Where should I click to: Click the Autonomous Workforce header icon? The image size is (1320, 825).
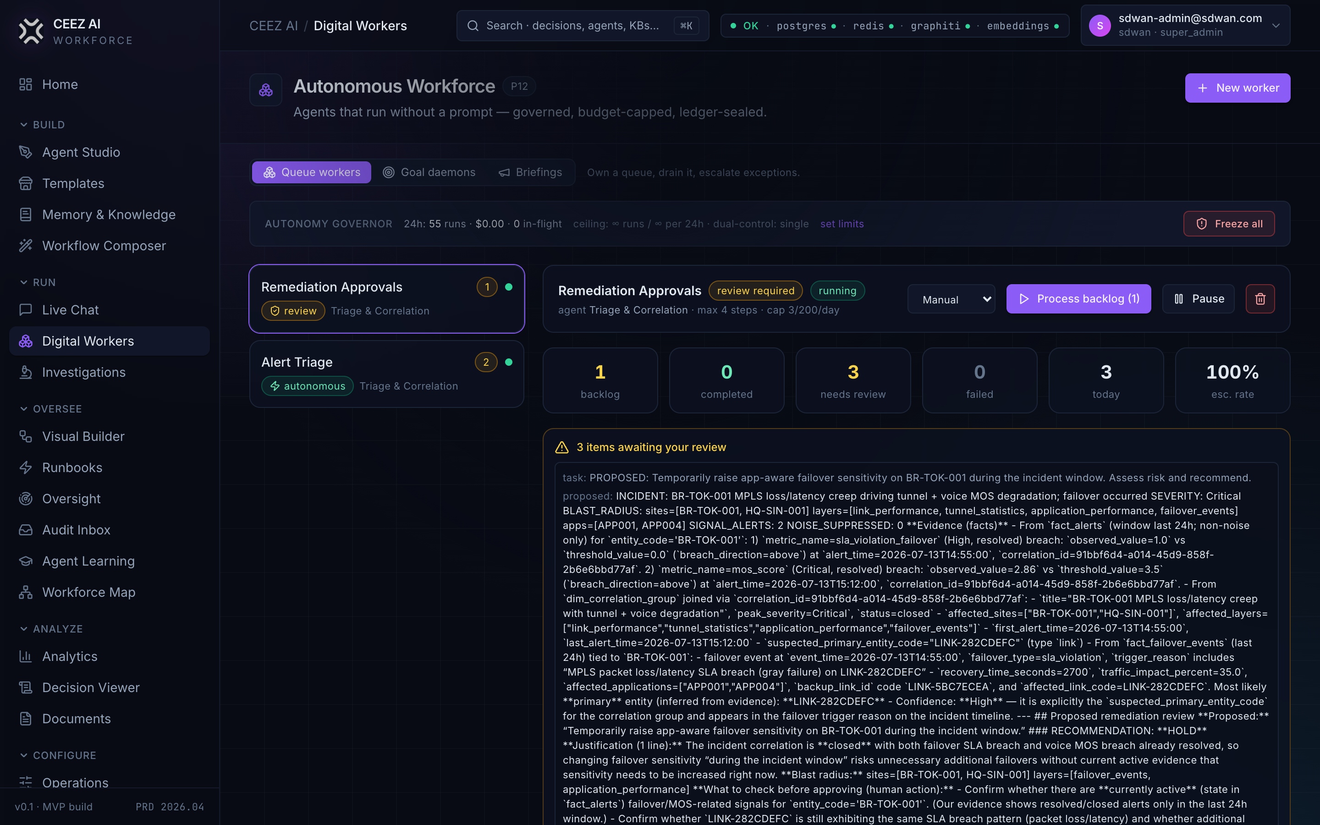pos(266,90)
